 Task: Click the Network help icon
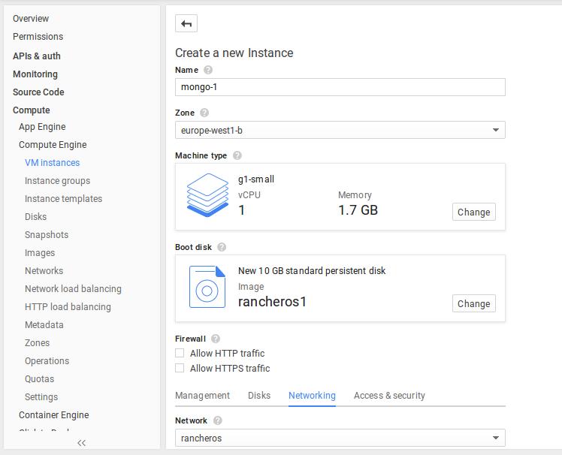[x=218, y=420]
